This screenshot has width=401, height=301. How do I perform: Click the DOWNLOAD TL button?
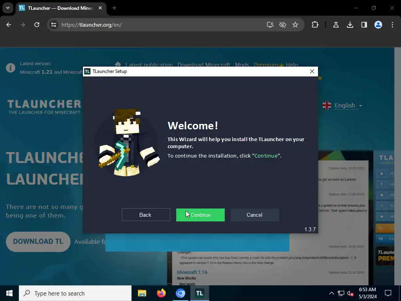38,241
